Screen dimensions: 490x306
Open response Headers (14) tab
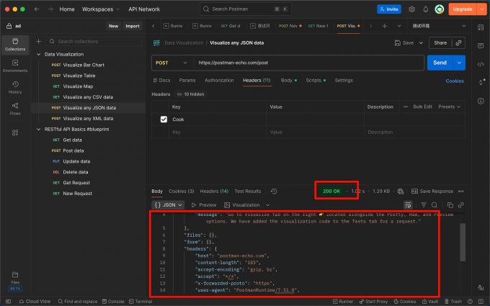(x=214, y=191)
